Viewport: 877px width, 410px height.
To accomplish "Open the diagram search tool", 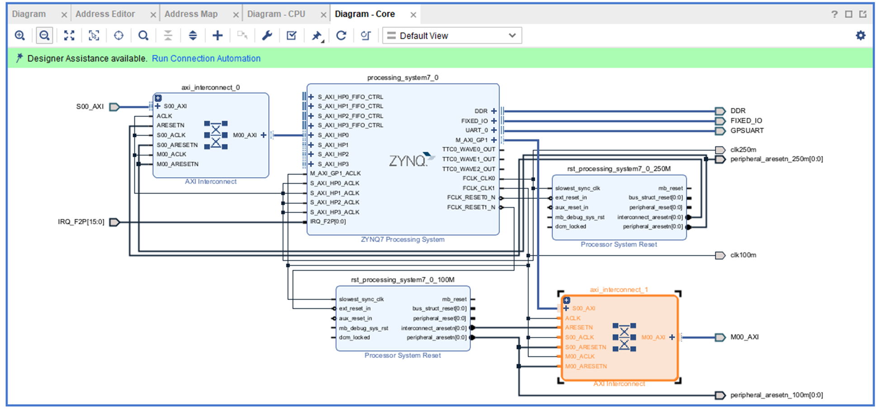I will point(143,36).
